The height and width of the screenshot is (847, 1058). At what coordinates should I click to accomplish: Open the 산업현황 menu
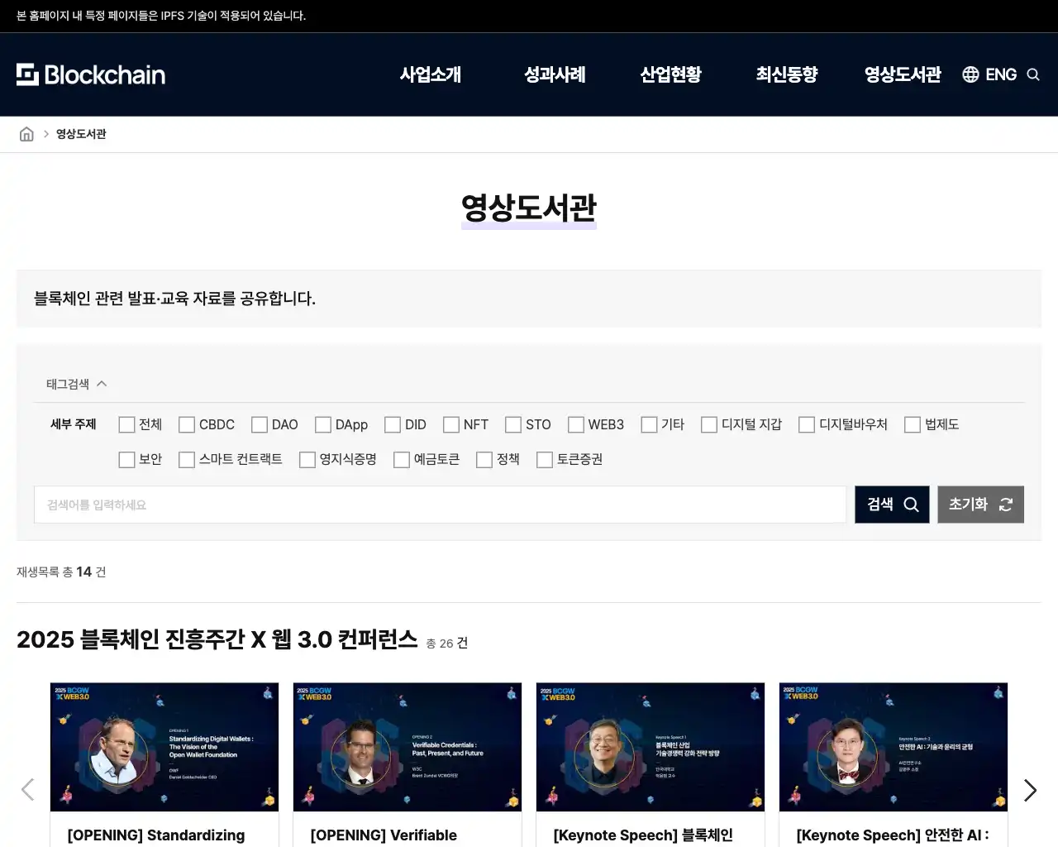(670, 74)
